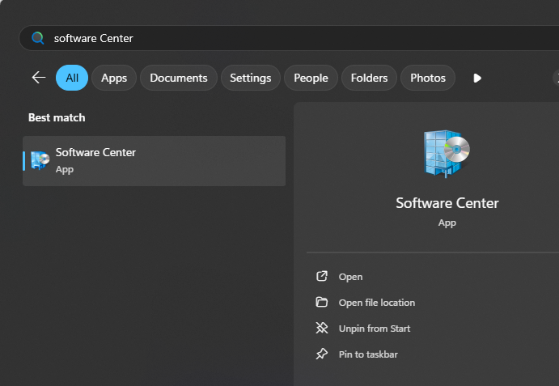Image resolution: width=559 pixels, height=386 pixels.
Task: Click Open file location
Action: click(377, 303)
